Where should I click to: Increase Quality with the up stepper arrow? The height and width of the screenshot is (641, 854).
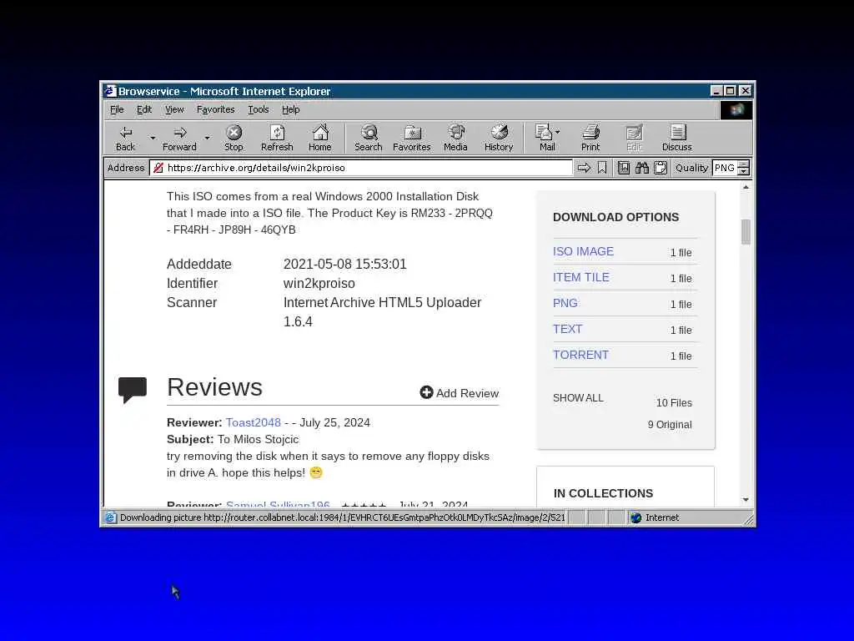pos(743,164)
